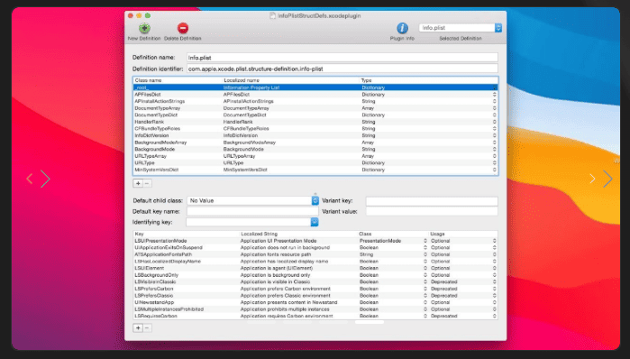Image resolution: width=630 pixels, height=359 pixels.
Task: Open type popup for APInstallActionStrings row
Action: point(495,101)
